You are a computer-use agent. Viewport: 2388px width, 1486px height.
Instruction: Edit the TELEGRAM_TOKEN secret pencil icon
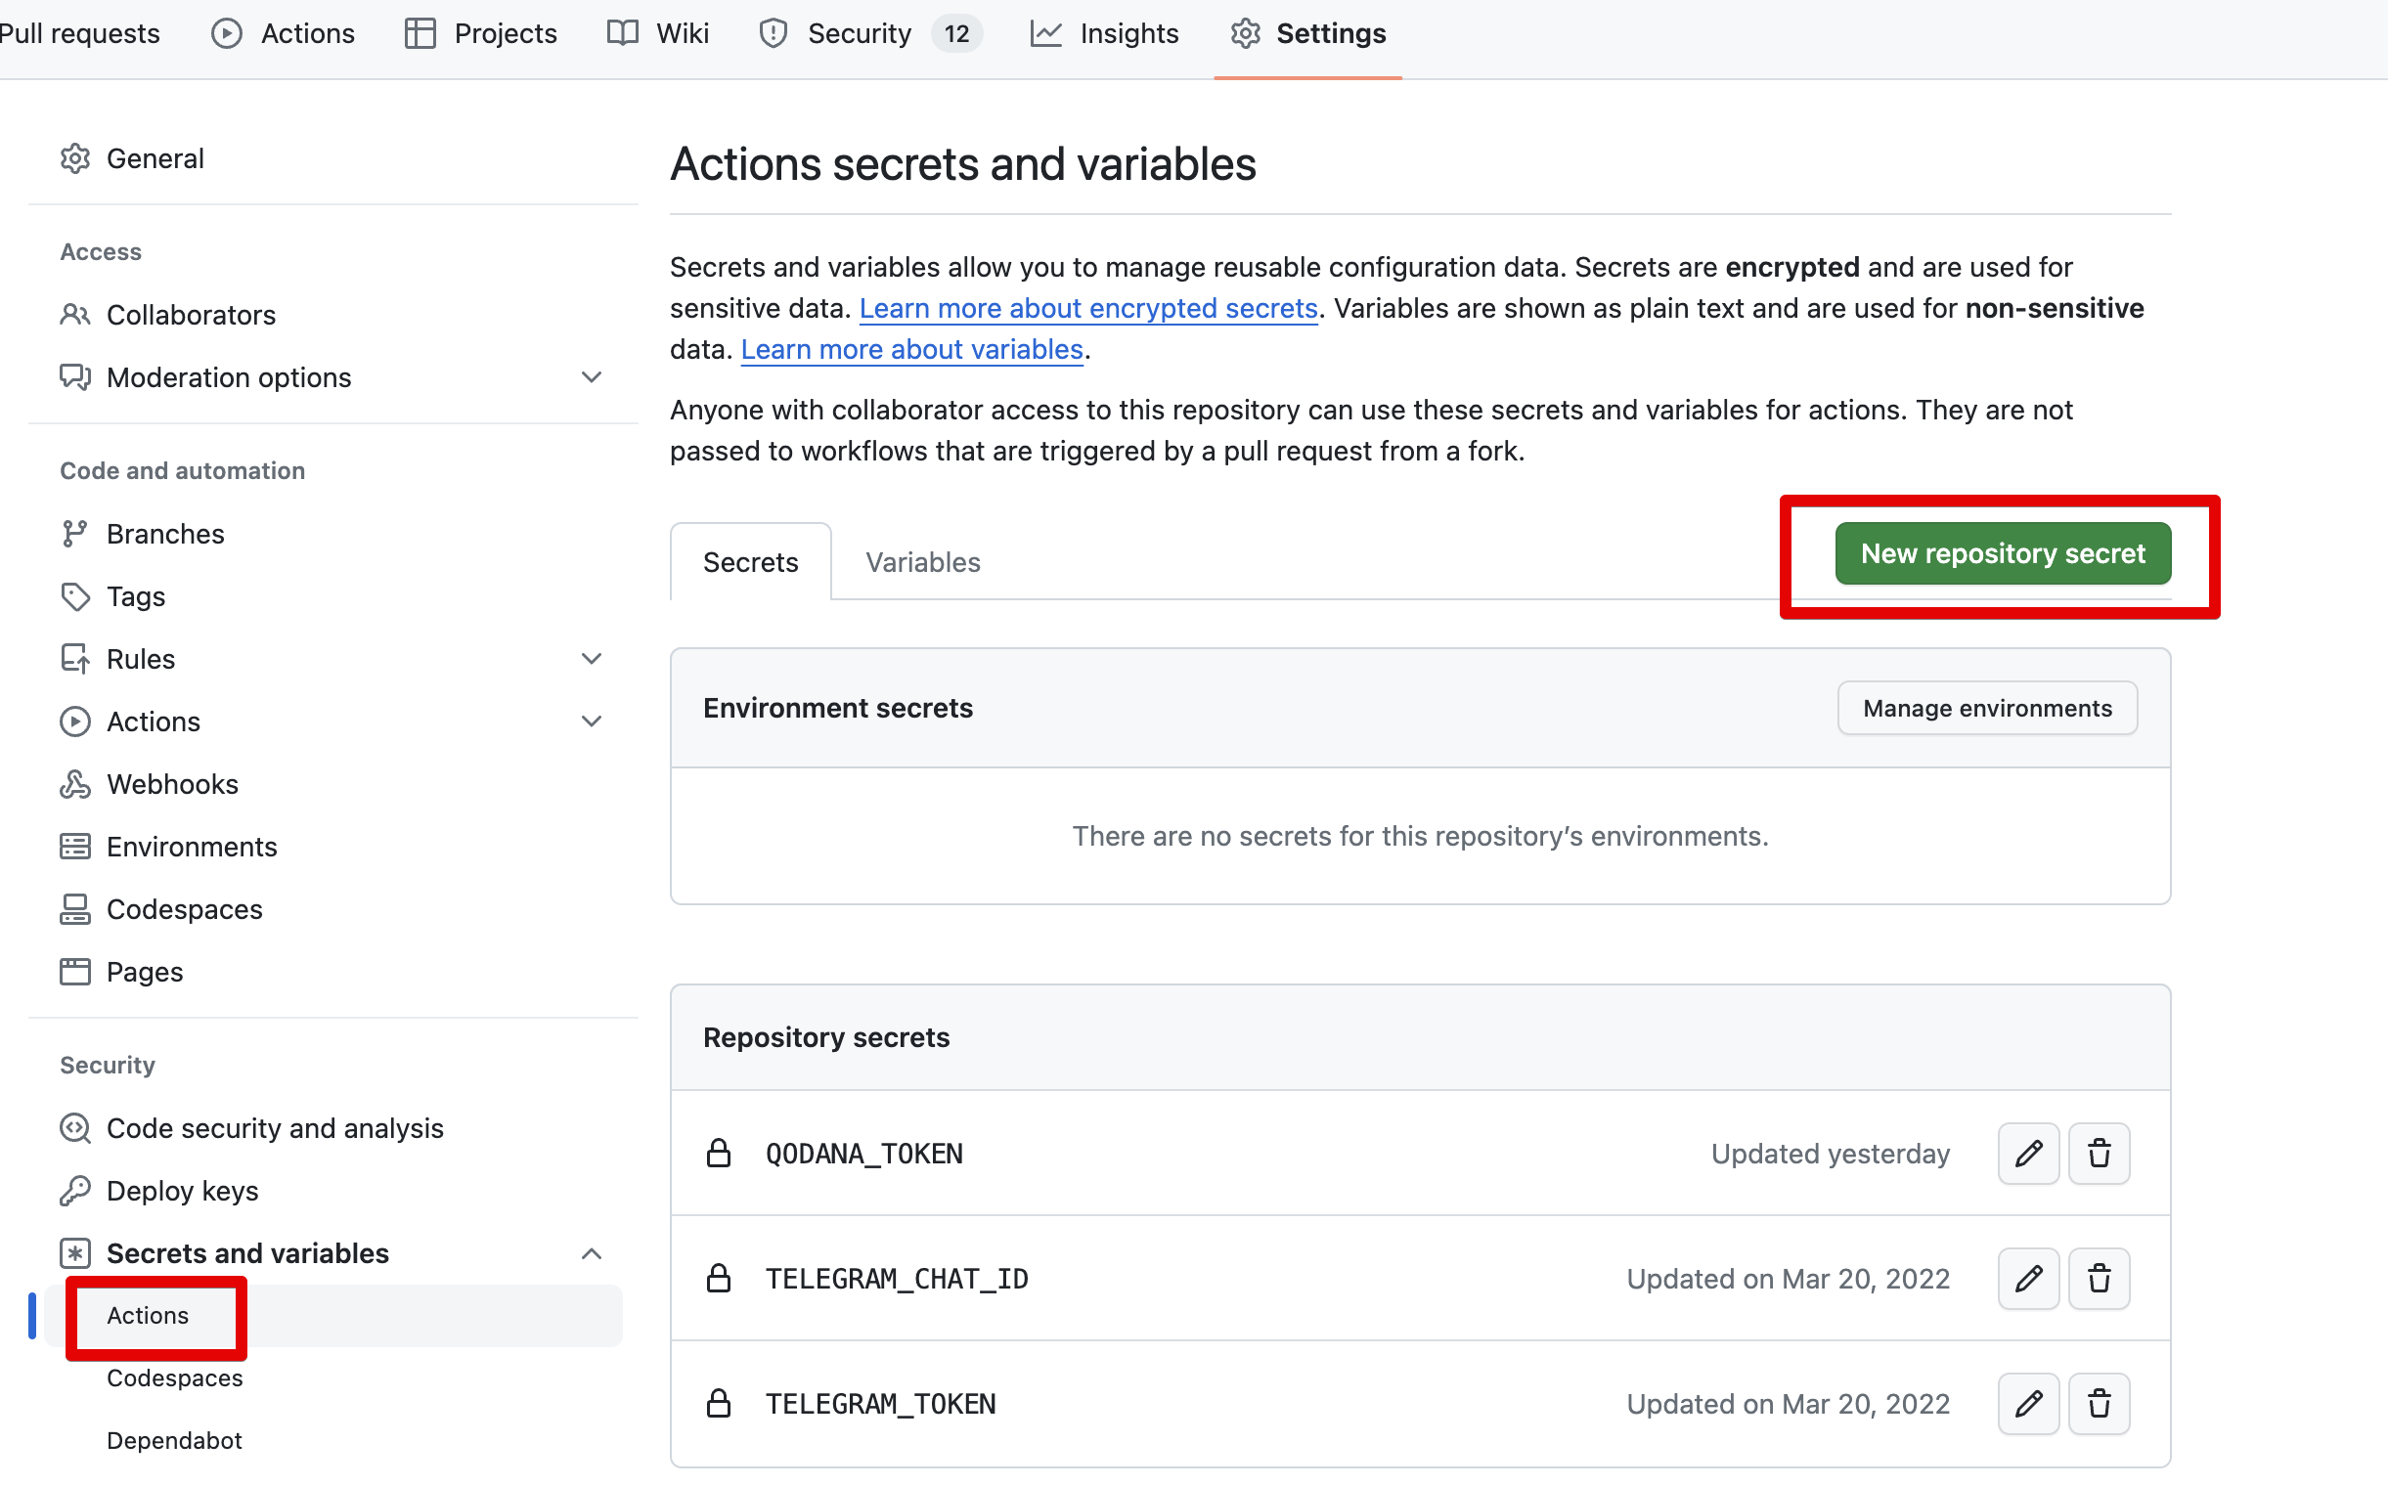[2027, 1403]
